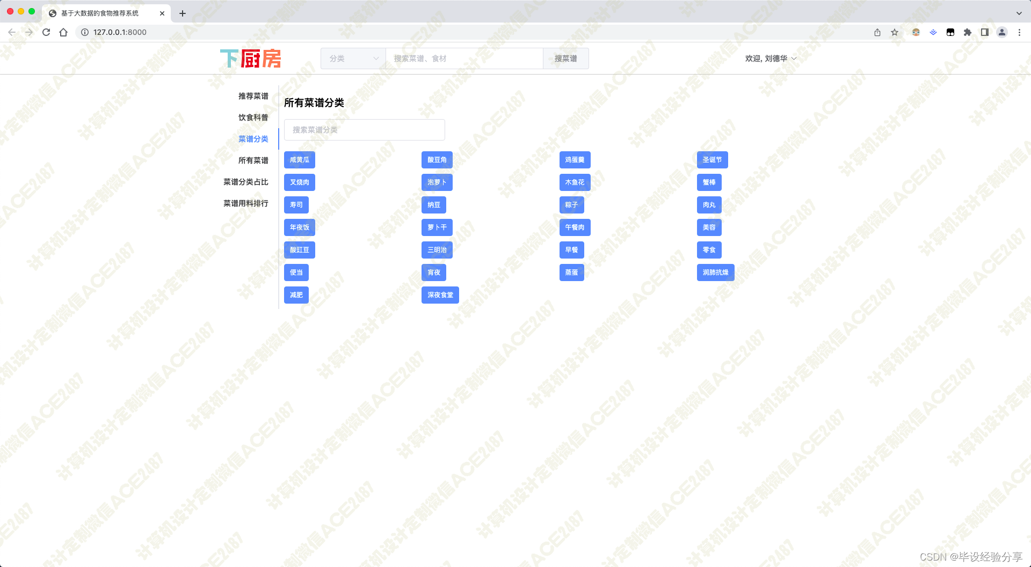1031x567 pixels.
Task: Select the 三明治 category tag
Action: [x=437, y=250]
